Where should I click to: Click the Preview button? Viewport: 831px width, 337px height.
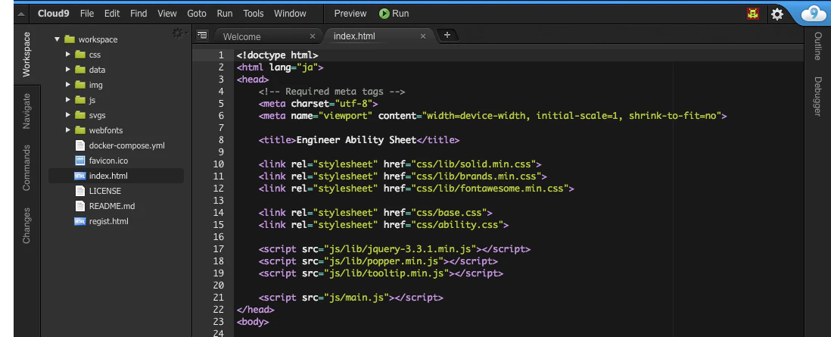[x=350, y=14]
